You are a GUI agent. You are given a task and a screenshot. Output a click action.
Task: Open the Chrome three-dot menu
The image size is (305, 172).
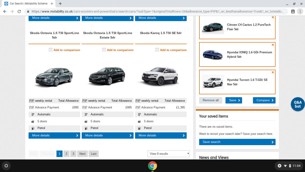point(300,12)
